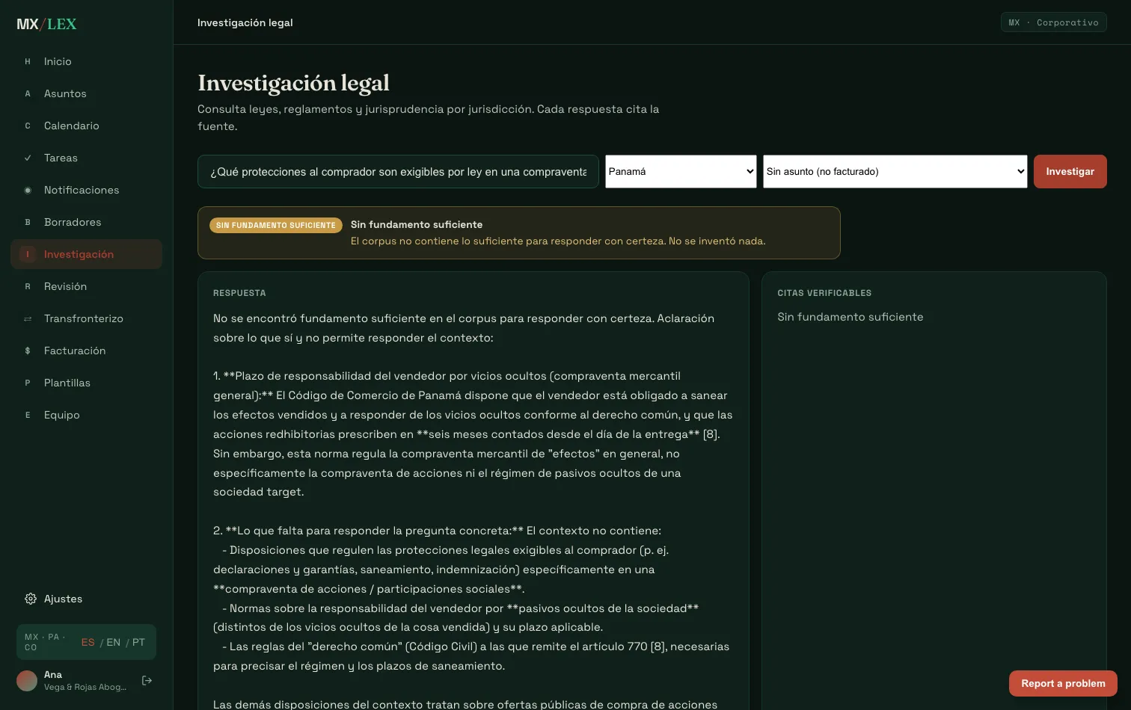Screen dimensions: 1131x710
Task: Click the MX/LEX logo
Action: [x=46, y=24]
